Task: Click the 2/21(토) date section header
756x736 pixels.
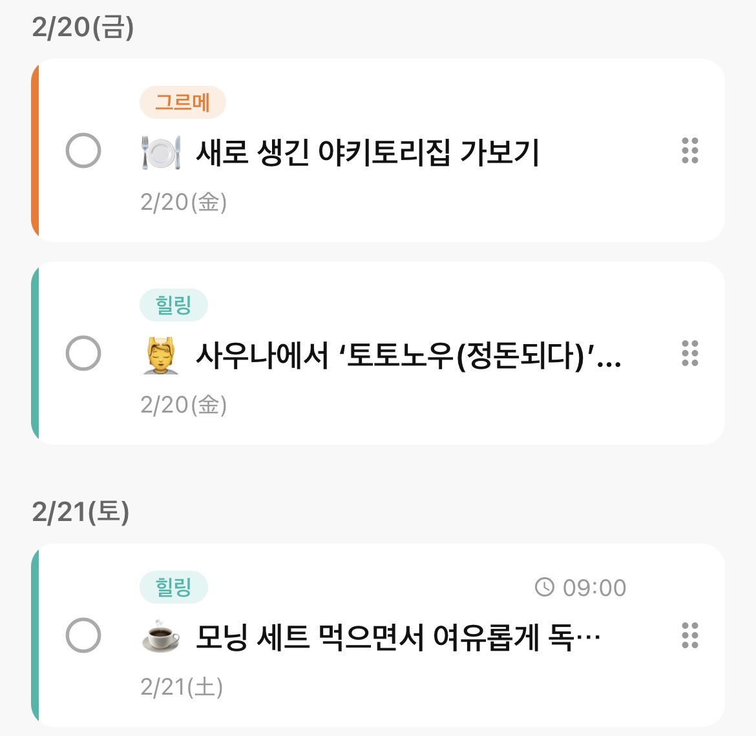Action: [81, 512]
